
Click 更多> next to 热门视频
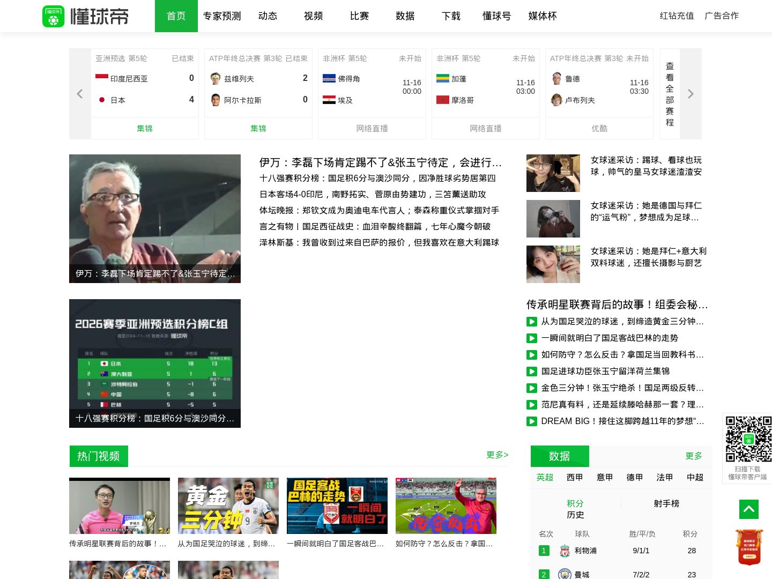pyautogui.click(x=497, y=455)
